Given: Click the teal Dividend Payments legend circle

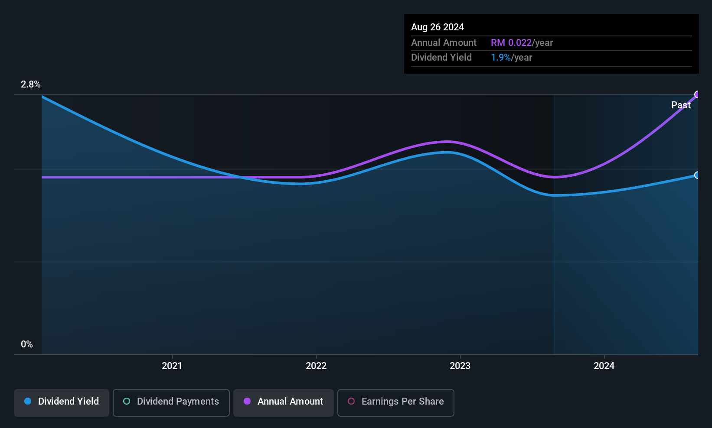Looking at the screenshot, I should (127, 401).
